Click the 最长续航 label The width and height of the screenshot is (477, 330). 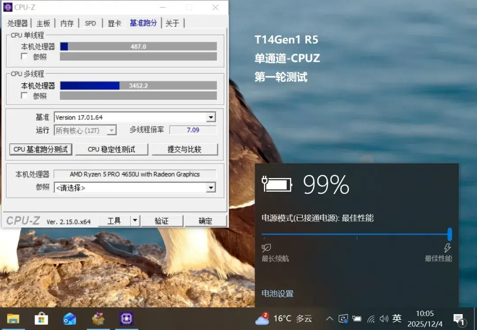pyautogui.click(x=275, y=258)
